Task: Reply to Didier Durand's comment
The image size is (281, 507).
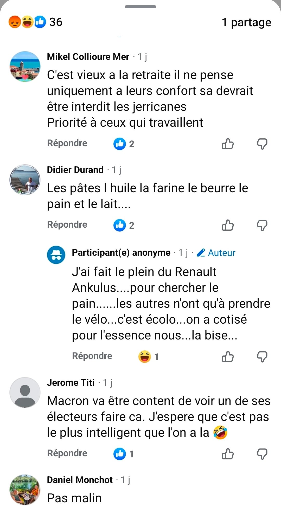Action: [x=67, y=224]
